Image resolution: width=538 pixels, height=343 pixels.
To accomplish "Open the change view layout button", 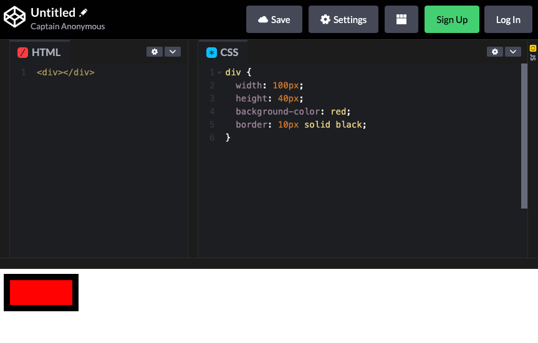I will [401, 19].
